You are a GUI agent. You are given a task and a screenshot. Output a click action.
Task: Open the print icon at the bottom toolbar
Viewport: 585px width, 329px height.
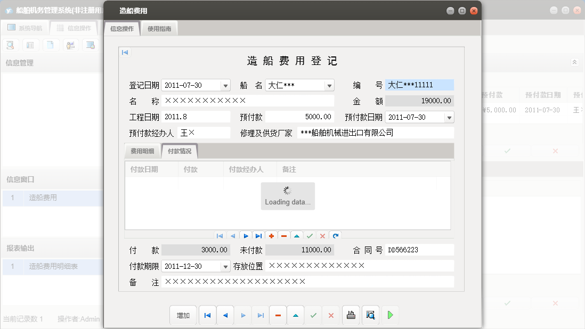point(351,315)
